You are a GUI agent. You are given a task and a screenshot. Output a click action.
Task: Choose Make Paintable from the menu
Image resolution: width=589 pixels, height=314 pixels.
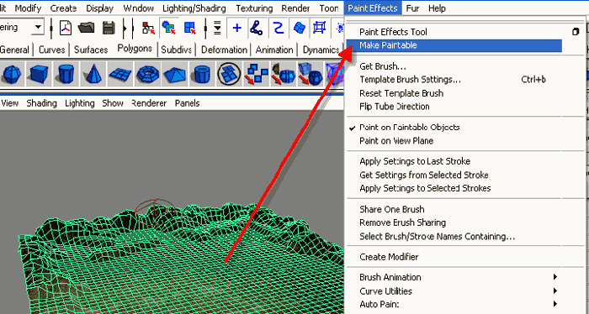454,45
